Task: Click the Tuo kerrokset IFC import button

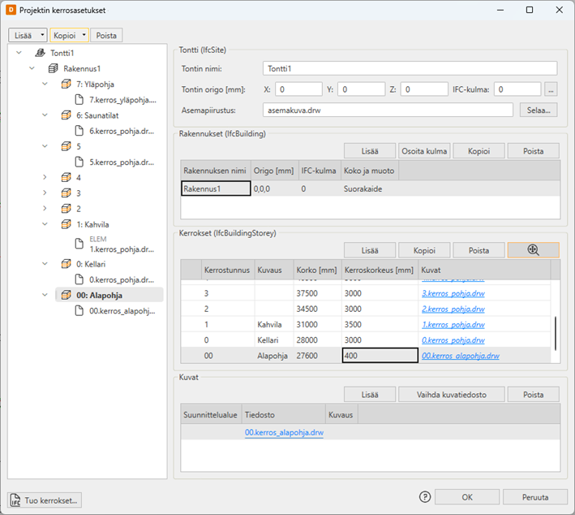Action: [x=45, y=500]
